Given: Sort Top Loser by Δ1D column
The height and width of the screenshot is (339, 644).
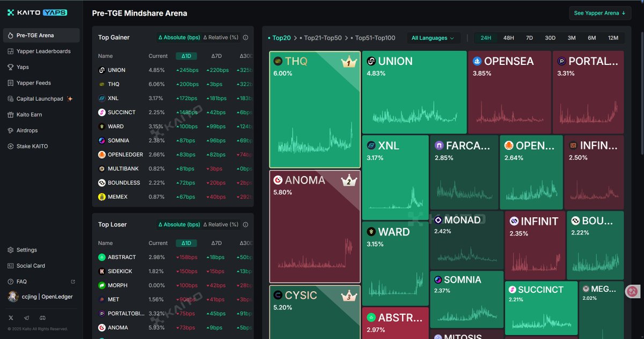Looking at the screenshot, I should (186, 243).
